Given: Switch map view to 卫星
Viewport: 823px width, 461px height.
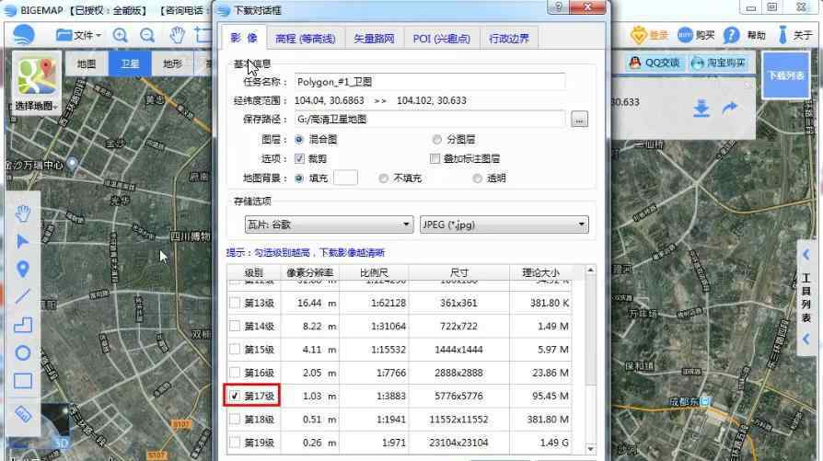Looking at the screenshot, I should click(x=130, y=64).
